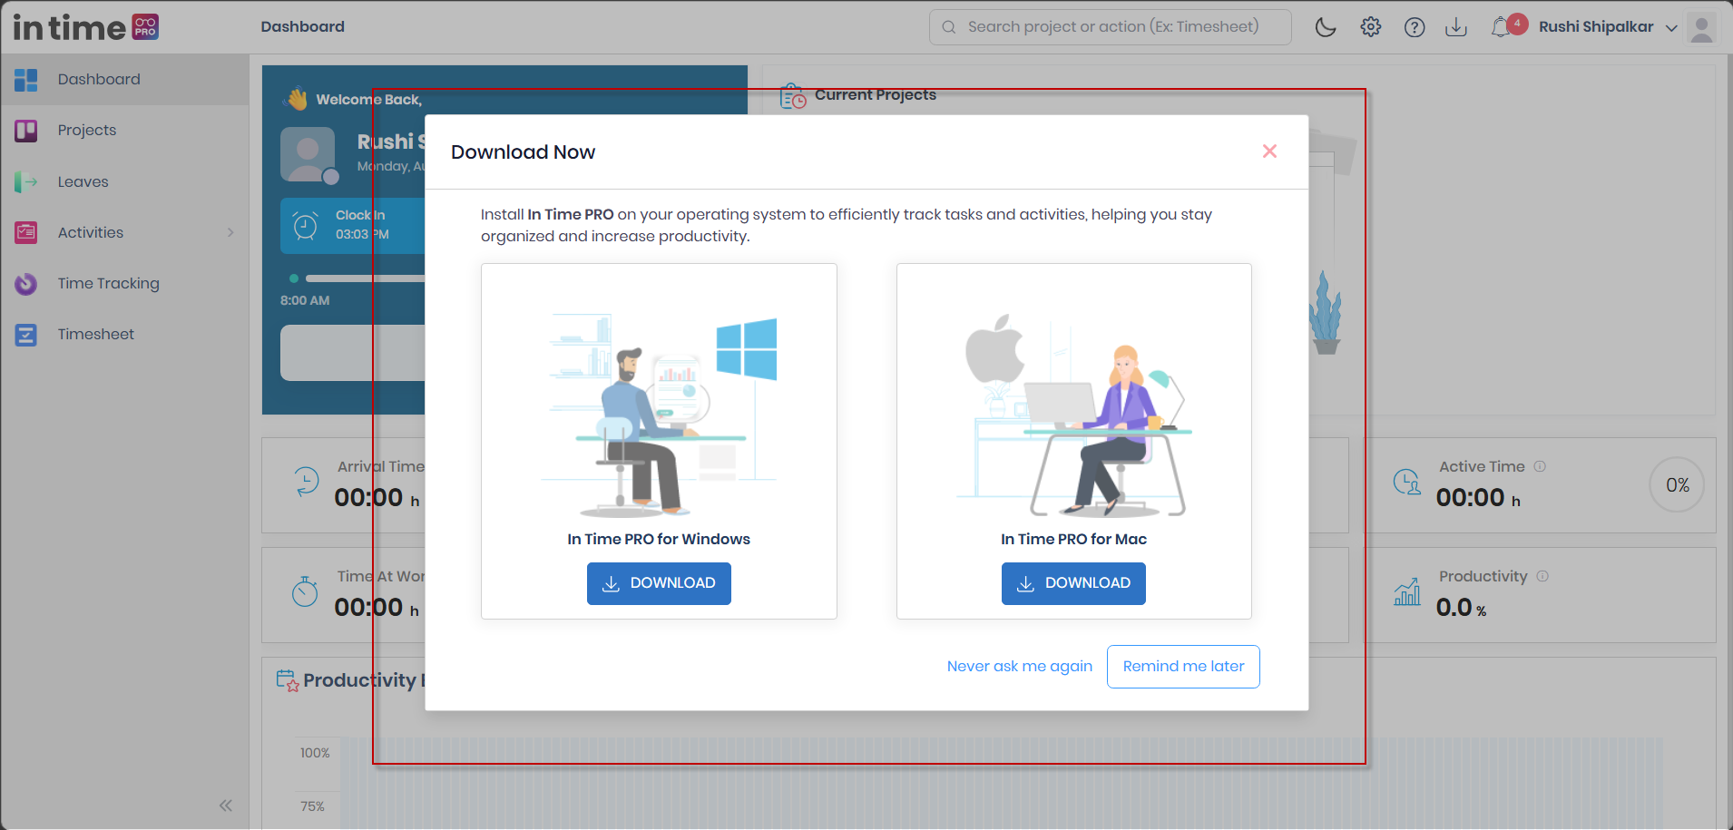Click the Productivity info icon

(1542, 576)
